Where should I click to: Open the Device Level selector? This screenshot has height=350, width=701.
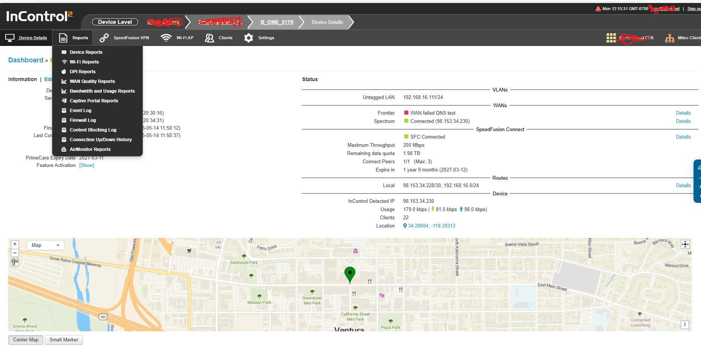[115, 22]
